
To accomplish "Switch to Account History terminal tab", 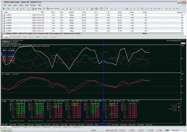I will (16, 37).
